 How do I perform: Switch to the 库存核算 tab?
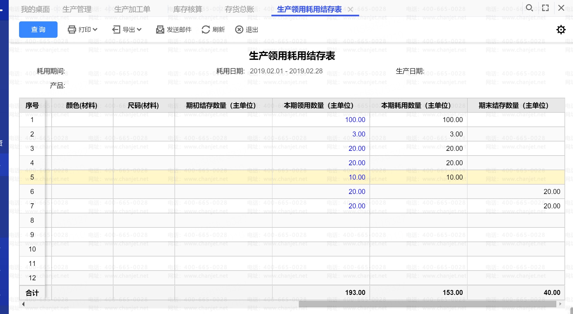click(188, 9)
